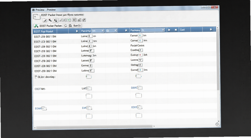
Task: Open the EOST Packer Packer tab
Action: click(51, 26)
